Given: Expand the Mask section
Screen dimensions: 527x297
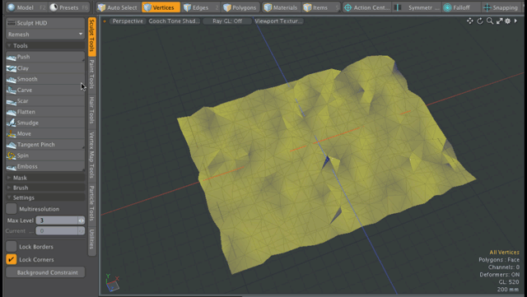Looking at the screenshot, I should pyautogui.click(x=45, y=178).
